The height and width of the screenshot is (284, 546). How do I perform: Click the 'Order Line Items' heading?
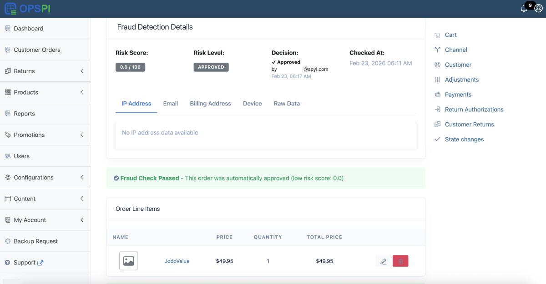point(138,209)
